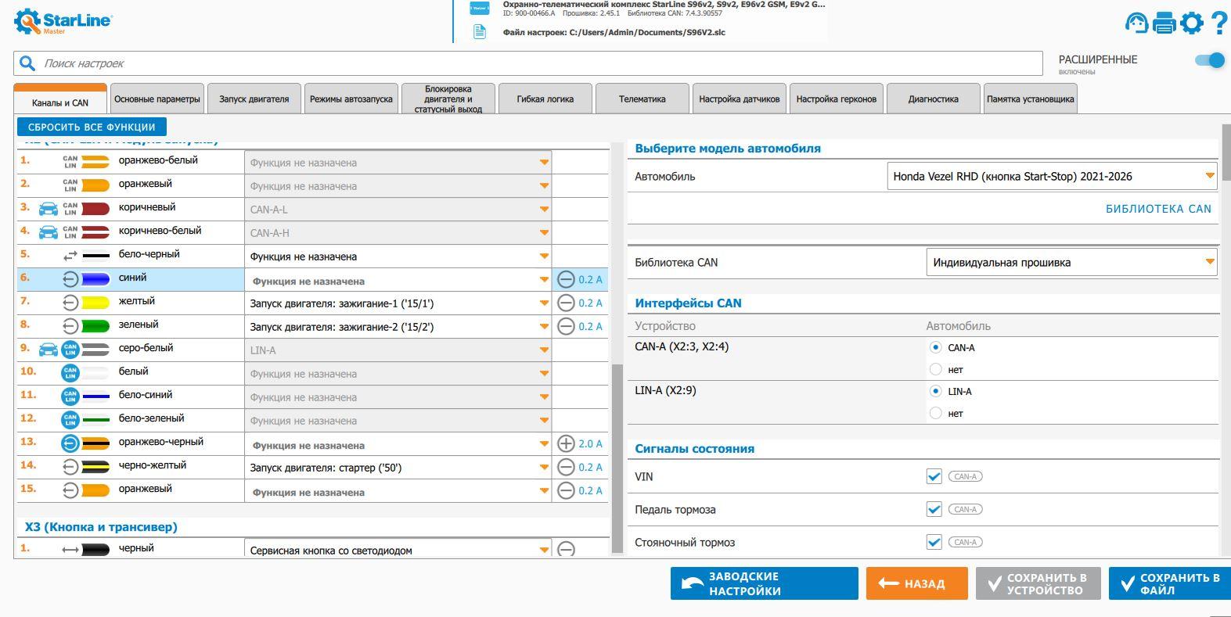Click CAN LIN badge on white-blue wire
The image size is (1231, 617).
(70, 396)
